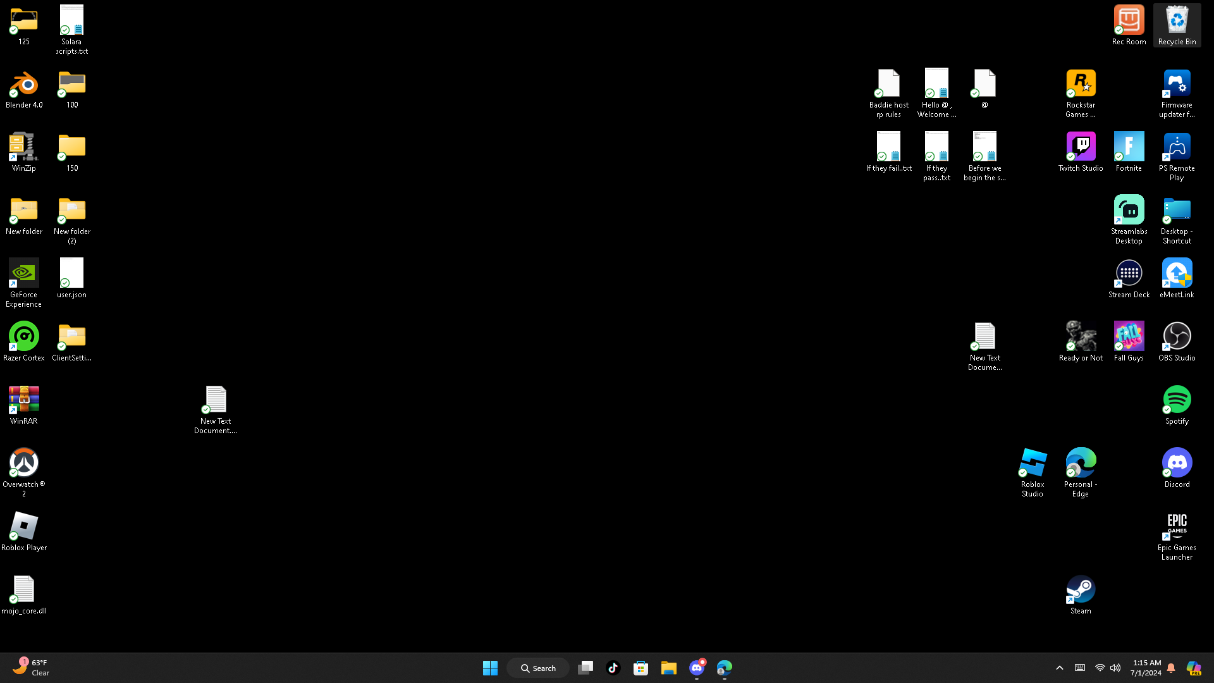The height and width of the screenshot is (683, 1214).
Task: Select the PS Remote Play shortcut
Action: pyautogui.click(x=1177, y=157)
